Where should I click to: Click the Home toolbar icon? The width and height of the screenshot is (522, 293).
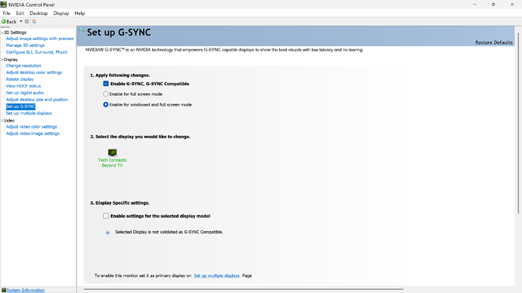point(34,22)
